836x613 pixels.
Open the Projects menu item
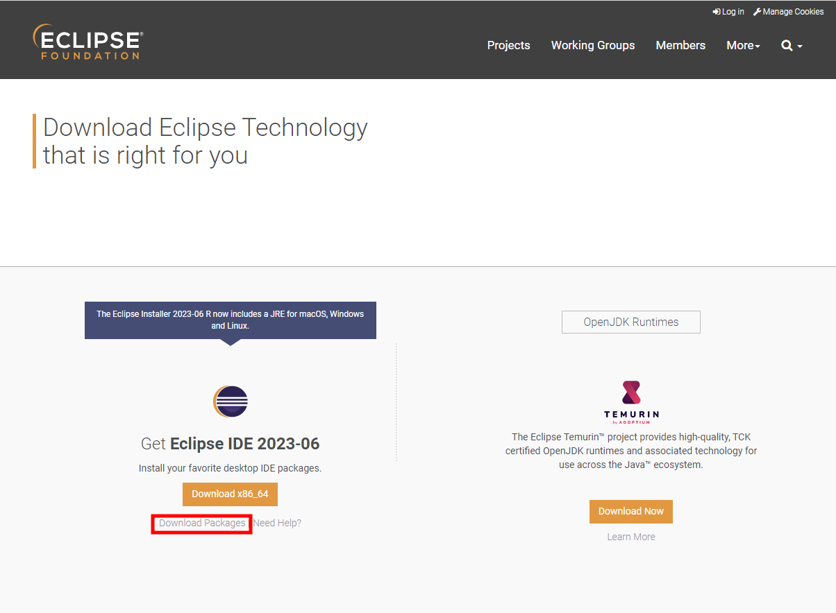point(508,45)
